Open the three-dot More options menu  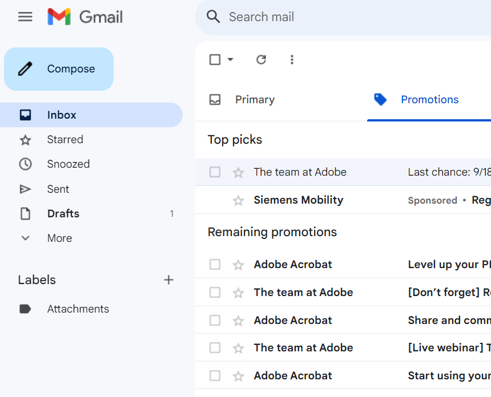[x=292, y=59]
